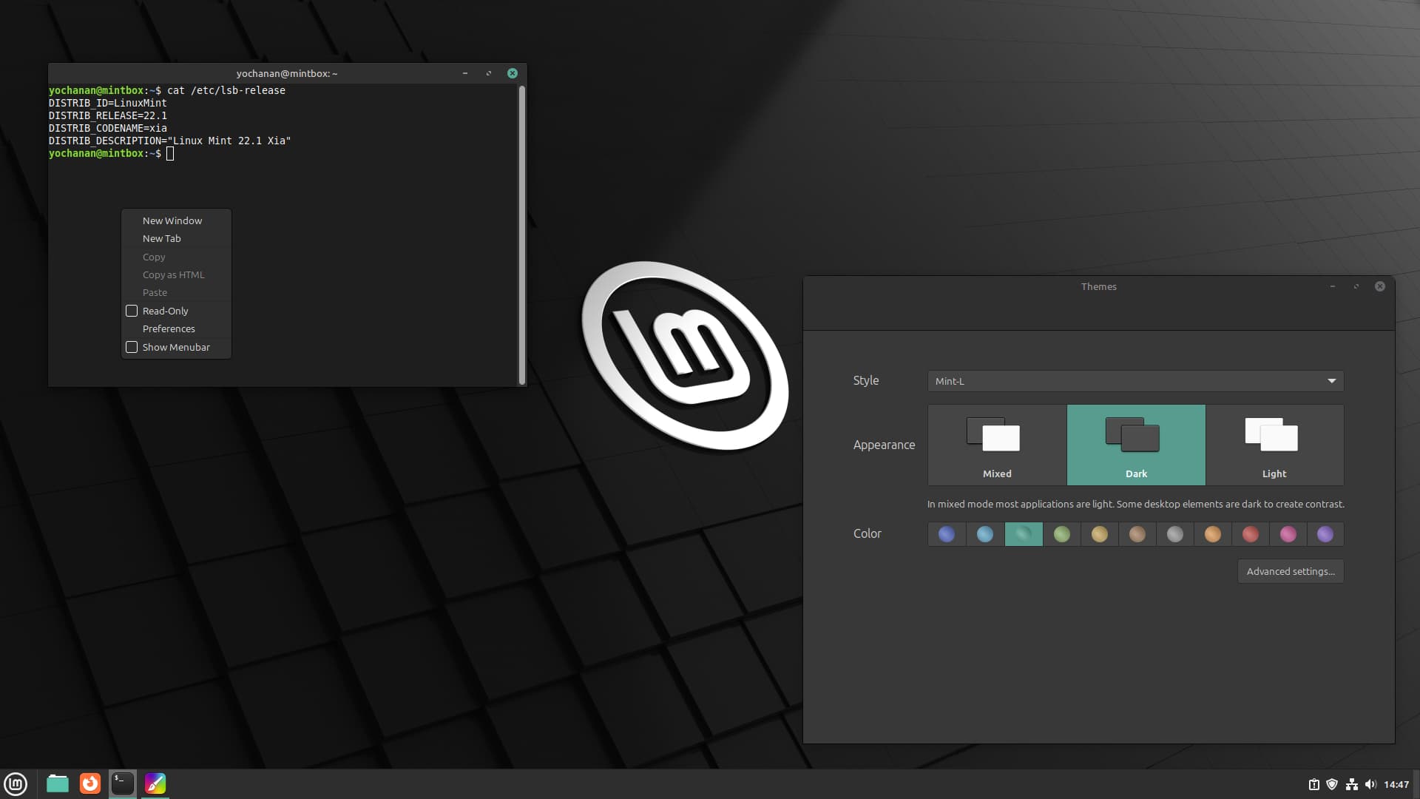1420x799 pixels.
Task: Click the mixed mode description text
Action: pos(1136,504)
